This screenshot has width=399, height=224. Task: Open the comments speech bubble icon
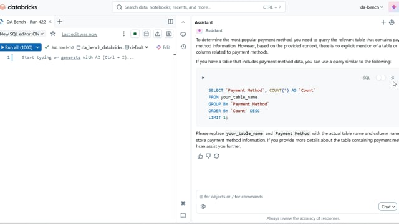click(183, 34)
